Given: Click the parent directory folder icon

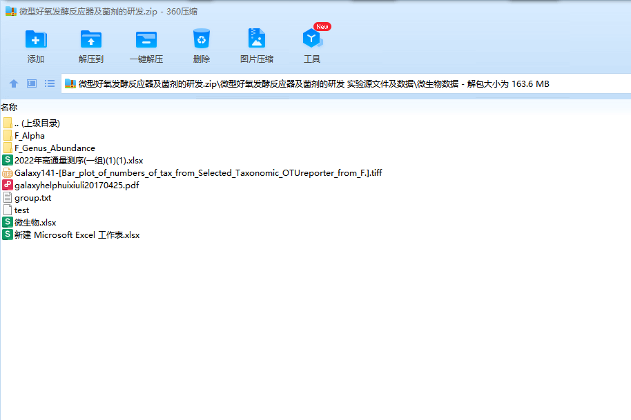Looking at the screenshot, I should tap(7, 123).
